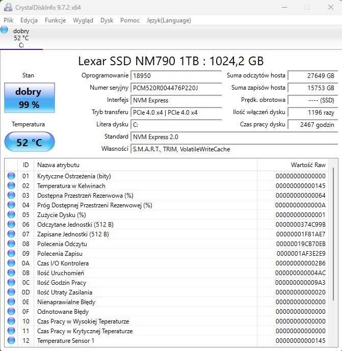Click status orb for attribute 08 Polecenia Odczytu
This screenshot has height=351, width=342.
click(x=11, y=244)
